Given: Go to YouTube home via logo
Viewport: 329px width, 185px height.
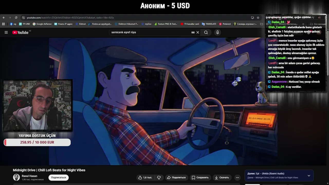Looking at the screenshot, I should 21,32.
